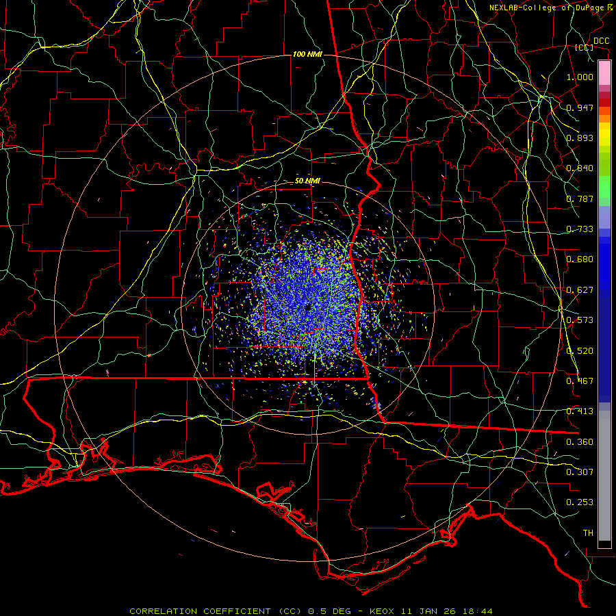Click the TH threshold label
Viewport: 616px width, 616px height.
[588, 533]
